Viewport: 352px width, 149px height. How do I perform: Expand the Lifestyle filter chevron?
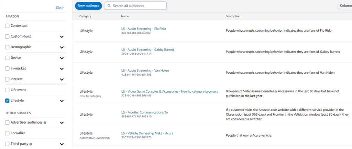pyautogui.click(x=62, y=101)
